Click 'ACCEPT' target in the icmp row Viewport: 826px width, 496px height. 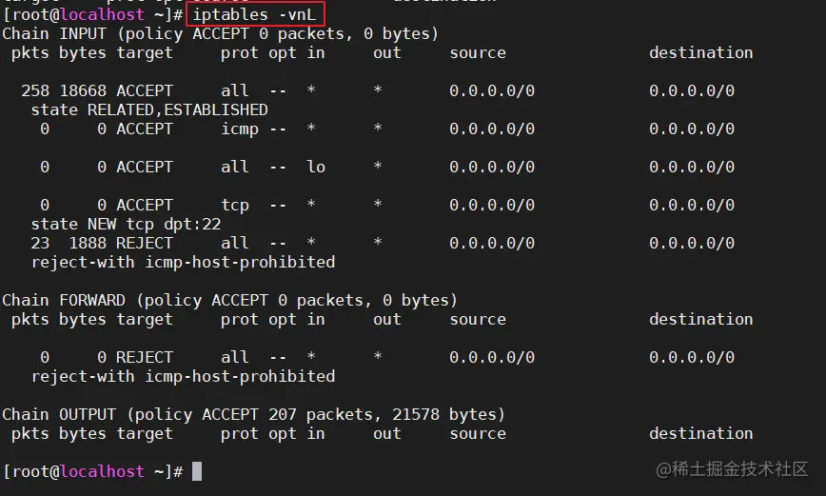tap(145, 129)
